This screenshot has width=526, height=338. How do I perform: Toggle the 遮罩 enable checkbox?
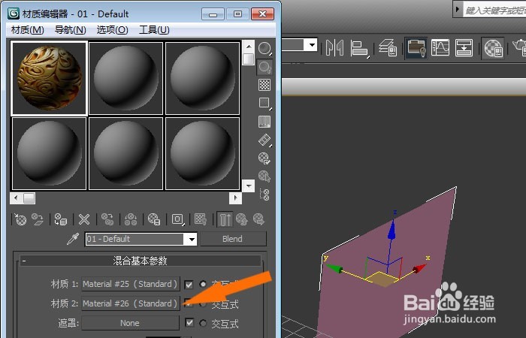pos(189,322)
